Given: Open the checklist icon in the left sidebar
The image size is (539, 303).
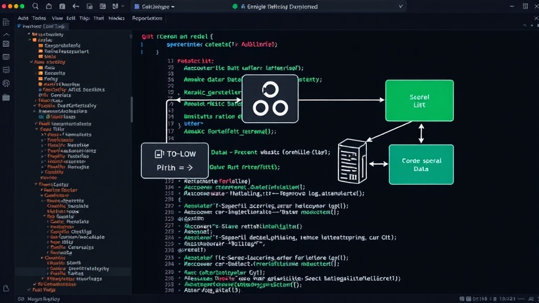Looking at the screenshot, I should click(6, 70).
